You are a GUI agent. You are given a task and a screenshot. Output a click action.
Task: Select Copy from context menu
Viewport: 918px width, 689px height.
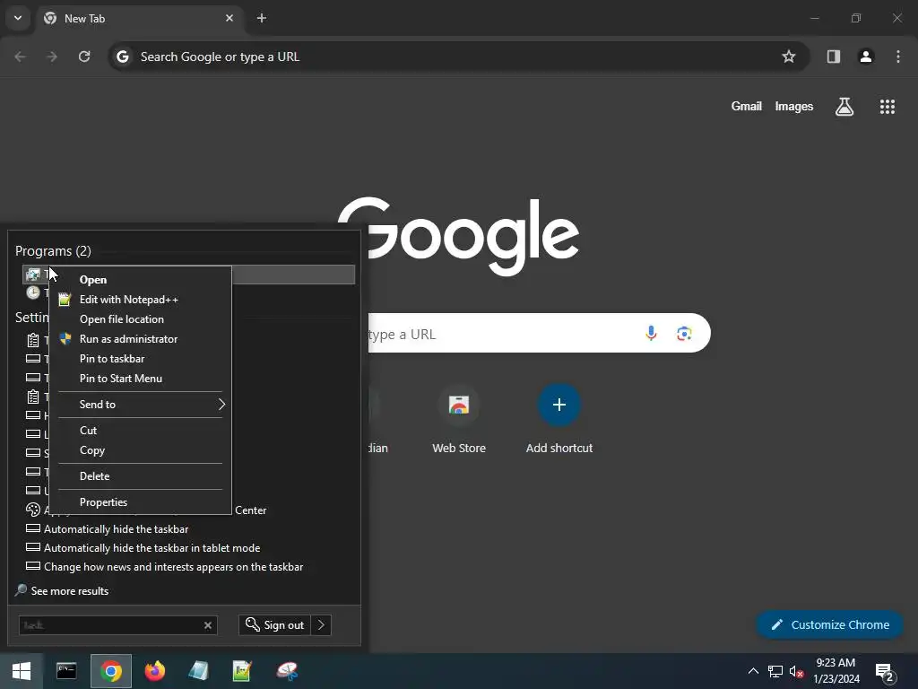(x=92, y=450)
